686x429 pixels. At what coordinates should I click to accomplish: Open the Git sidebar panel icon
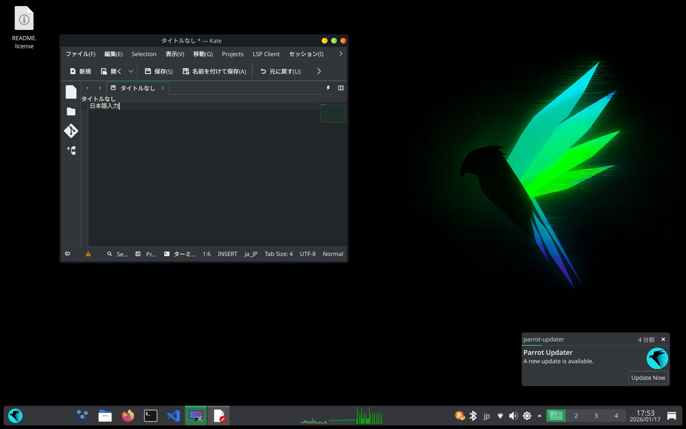(71, 131)
